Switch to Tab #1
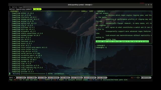 pos(37,9)
